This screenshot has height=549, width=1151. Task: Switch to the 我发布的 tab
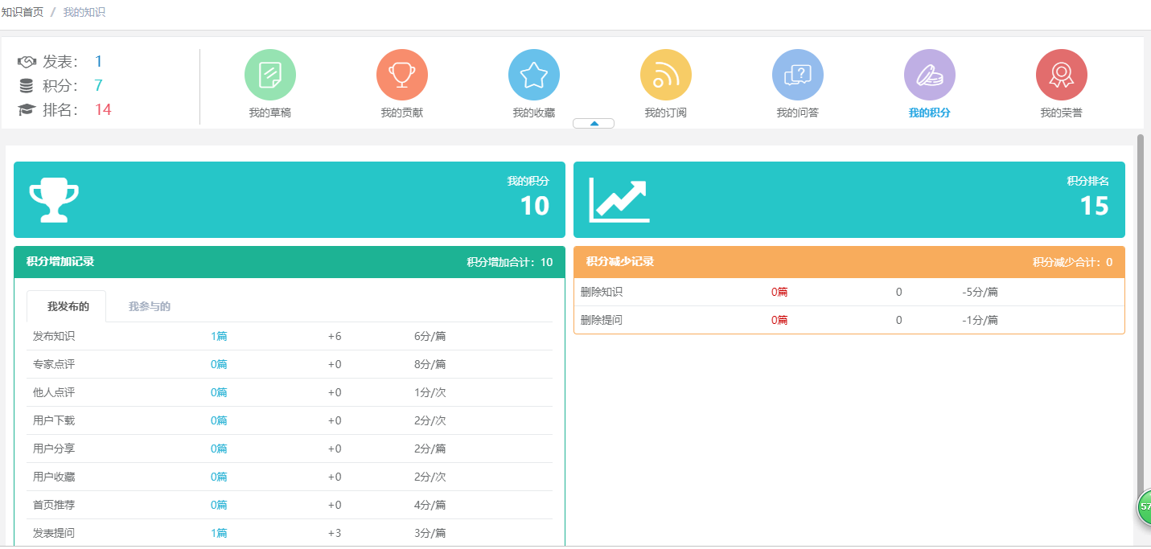tap(68, 306)
